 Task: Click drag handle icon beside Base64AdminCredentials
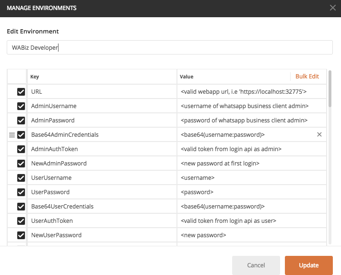click(x=12, y=135)
